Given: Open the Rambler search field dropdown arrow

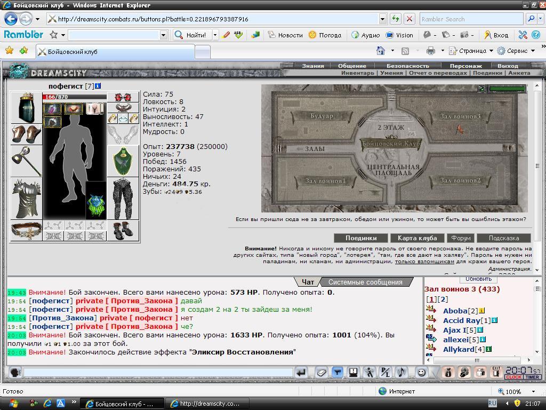Looking at the screenshot, I should [163, 35].
